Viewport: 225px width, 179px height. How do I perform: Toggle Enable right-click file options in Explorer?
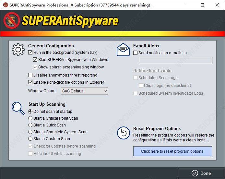click(30, 82)
